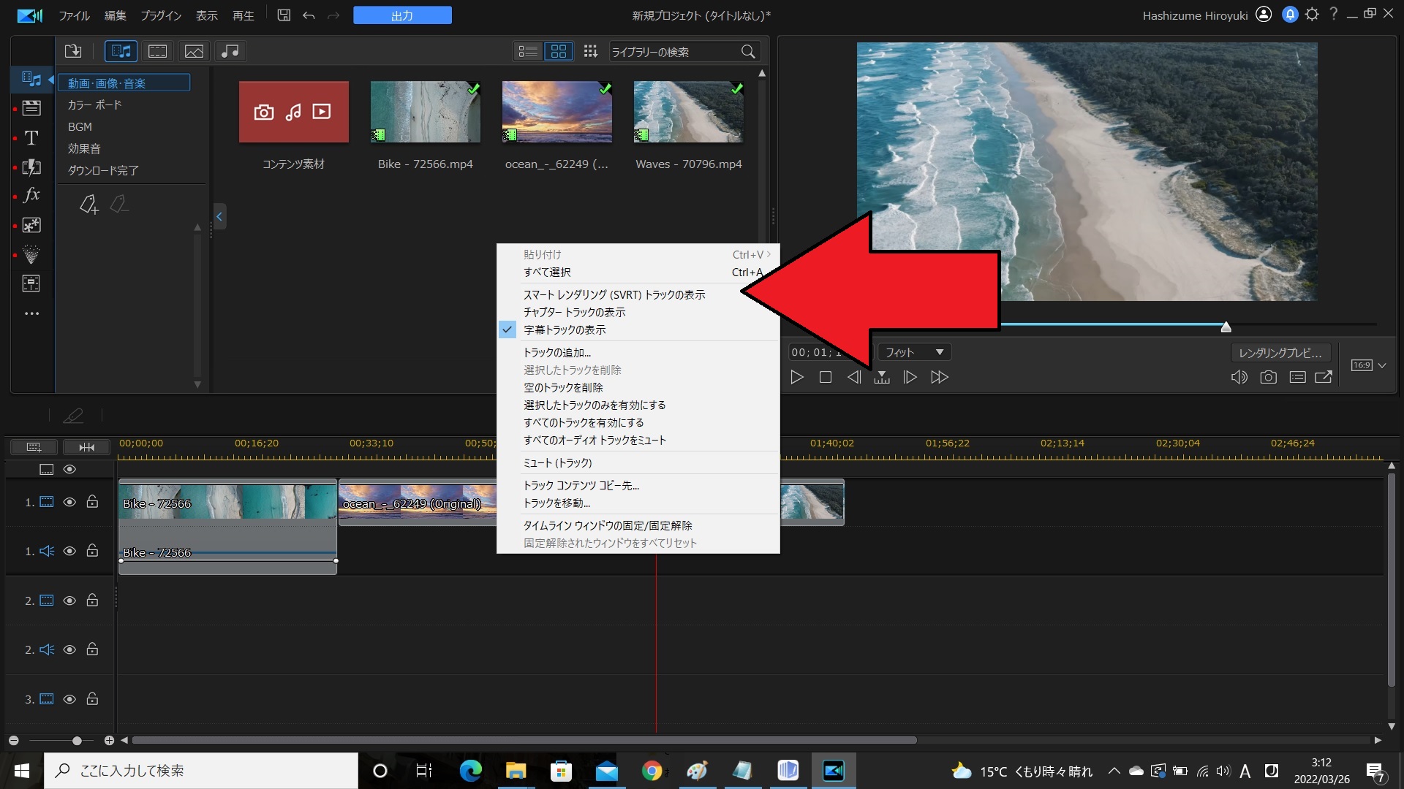Click the import media icon
1404x789 pixels.
click(73, 51)
